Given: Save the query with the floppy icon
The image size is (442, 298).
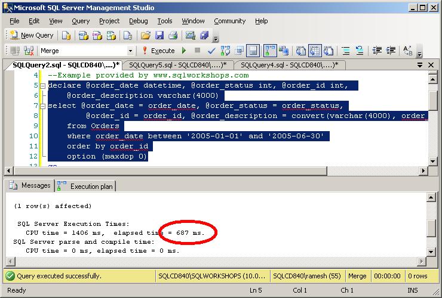Looking at the screenshot, I should point(159,35).
